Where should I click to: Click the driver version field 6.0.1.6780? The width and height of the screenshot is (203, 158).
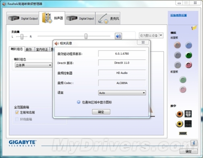(x=122, y=54)
